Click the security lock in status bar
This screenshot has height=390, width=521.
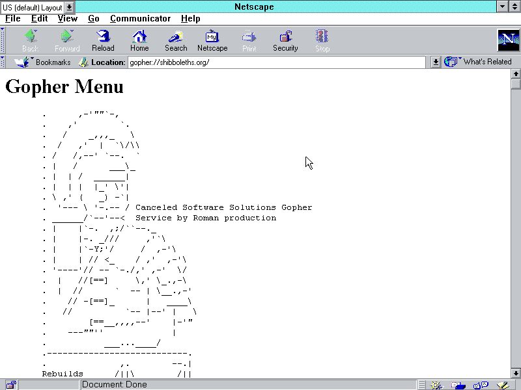click(10, 385)
